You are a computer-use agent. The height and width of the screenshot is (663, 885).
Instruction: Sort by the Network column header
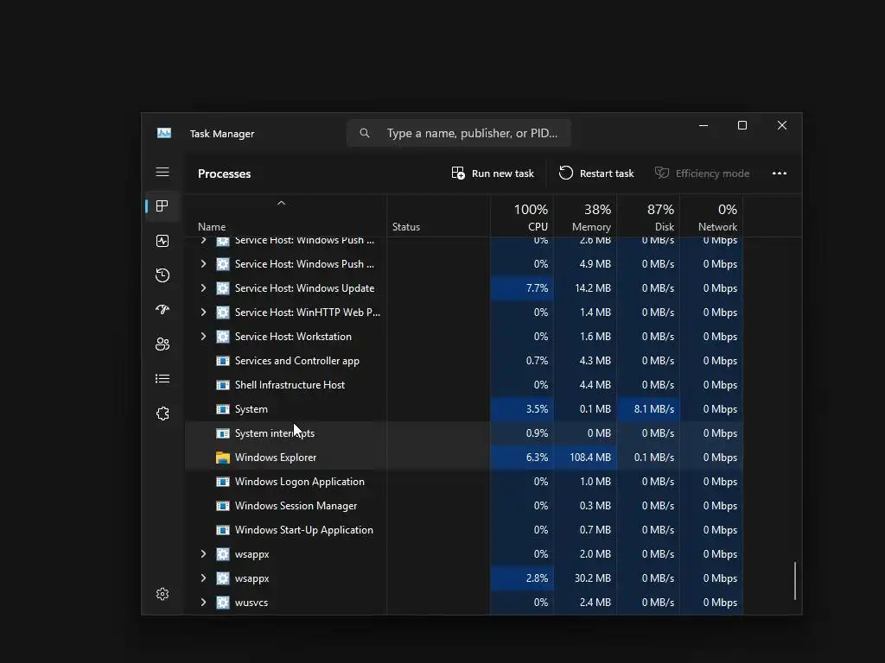[x=712, y=217]
